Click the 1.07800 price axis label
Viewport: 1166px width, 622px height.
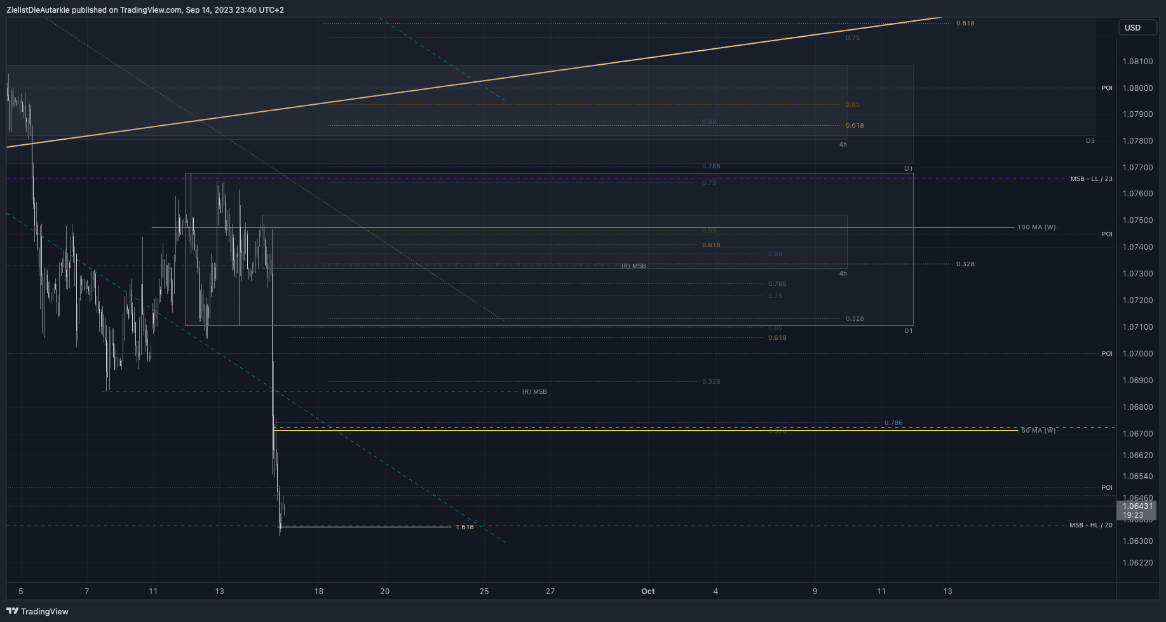pyautogui.click(x=1137, y=141)
